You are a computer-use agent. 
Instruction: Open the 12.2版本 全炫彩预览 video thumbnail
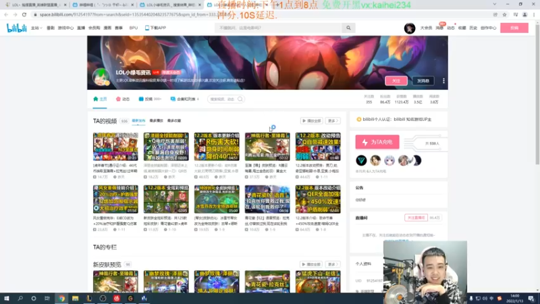click(166, 199)
